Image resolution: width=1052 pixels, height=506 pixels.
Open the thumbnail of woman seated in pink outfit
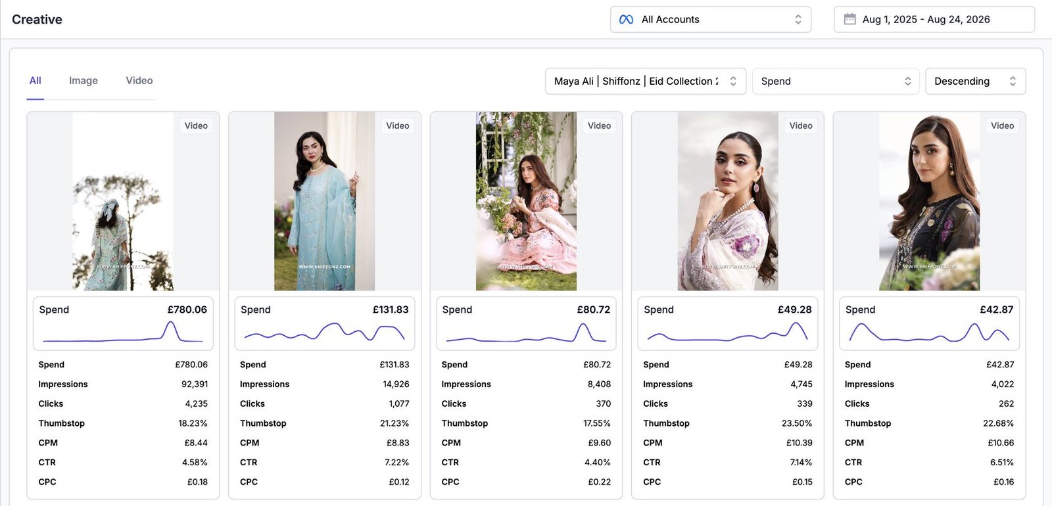[526, 201]
